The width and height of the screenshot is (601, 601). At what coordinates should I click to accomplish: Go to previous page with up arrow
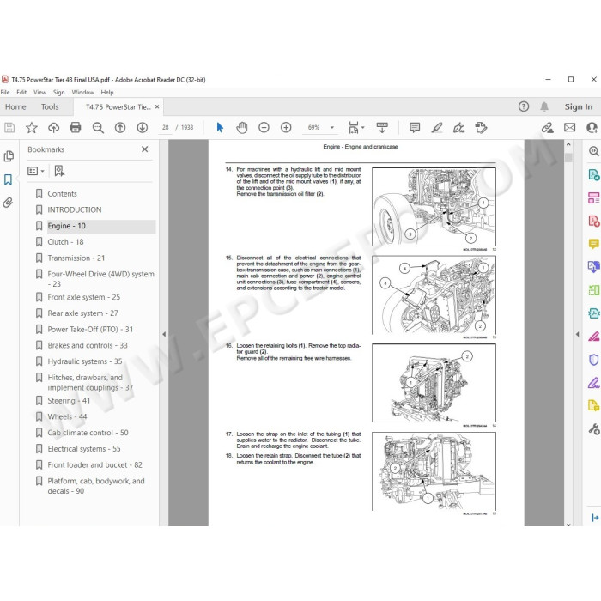(120, 128)
